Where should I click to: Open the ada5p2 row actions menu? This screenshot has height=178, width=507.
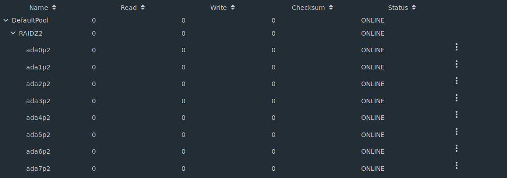click(x=456, y=132)
